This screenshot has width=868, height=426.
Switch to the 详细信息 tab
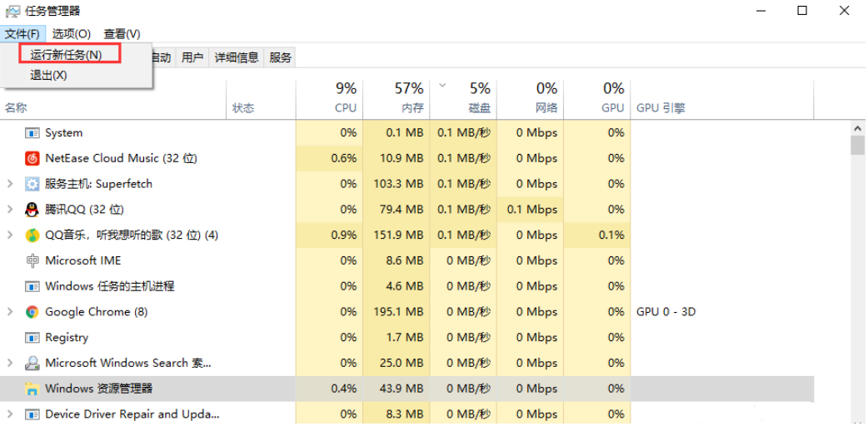pyautogui.click(x=237, y=57)
